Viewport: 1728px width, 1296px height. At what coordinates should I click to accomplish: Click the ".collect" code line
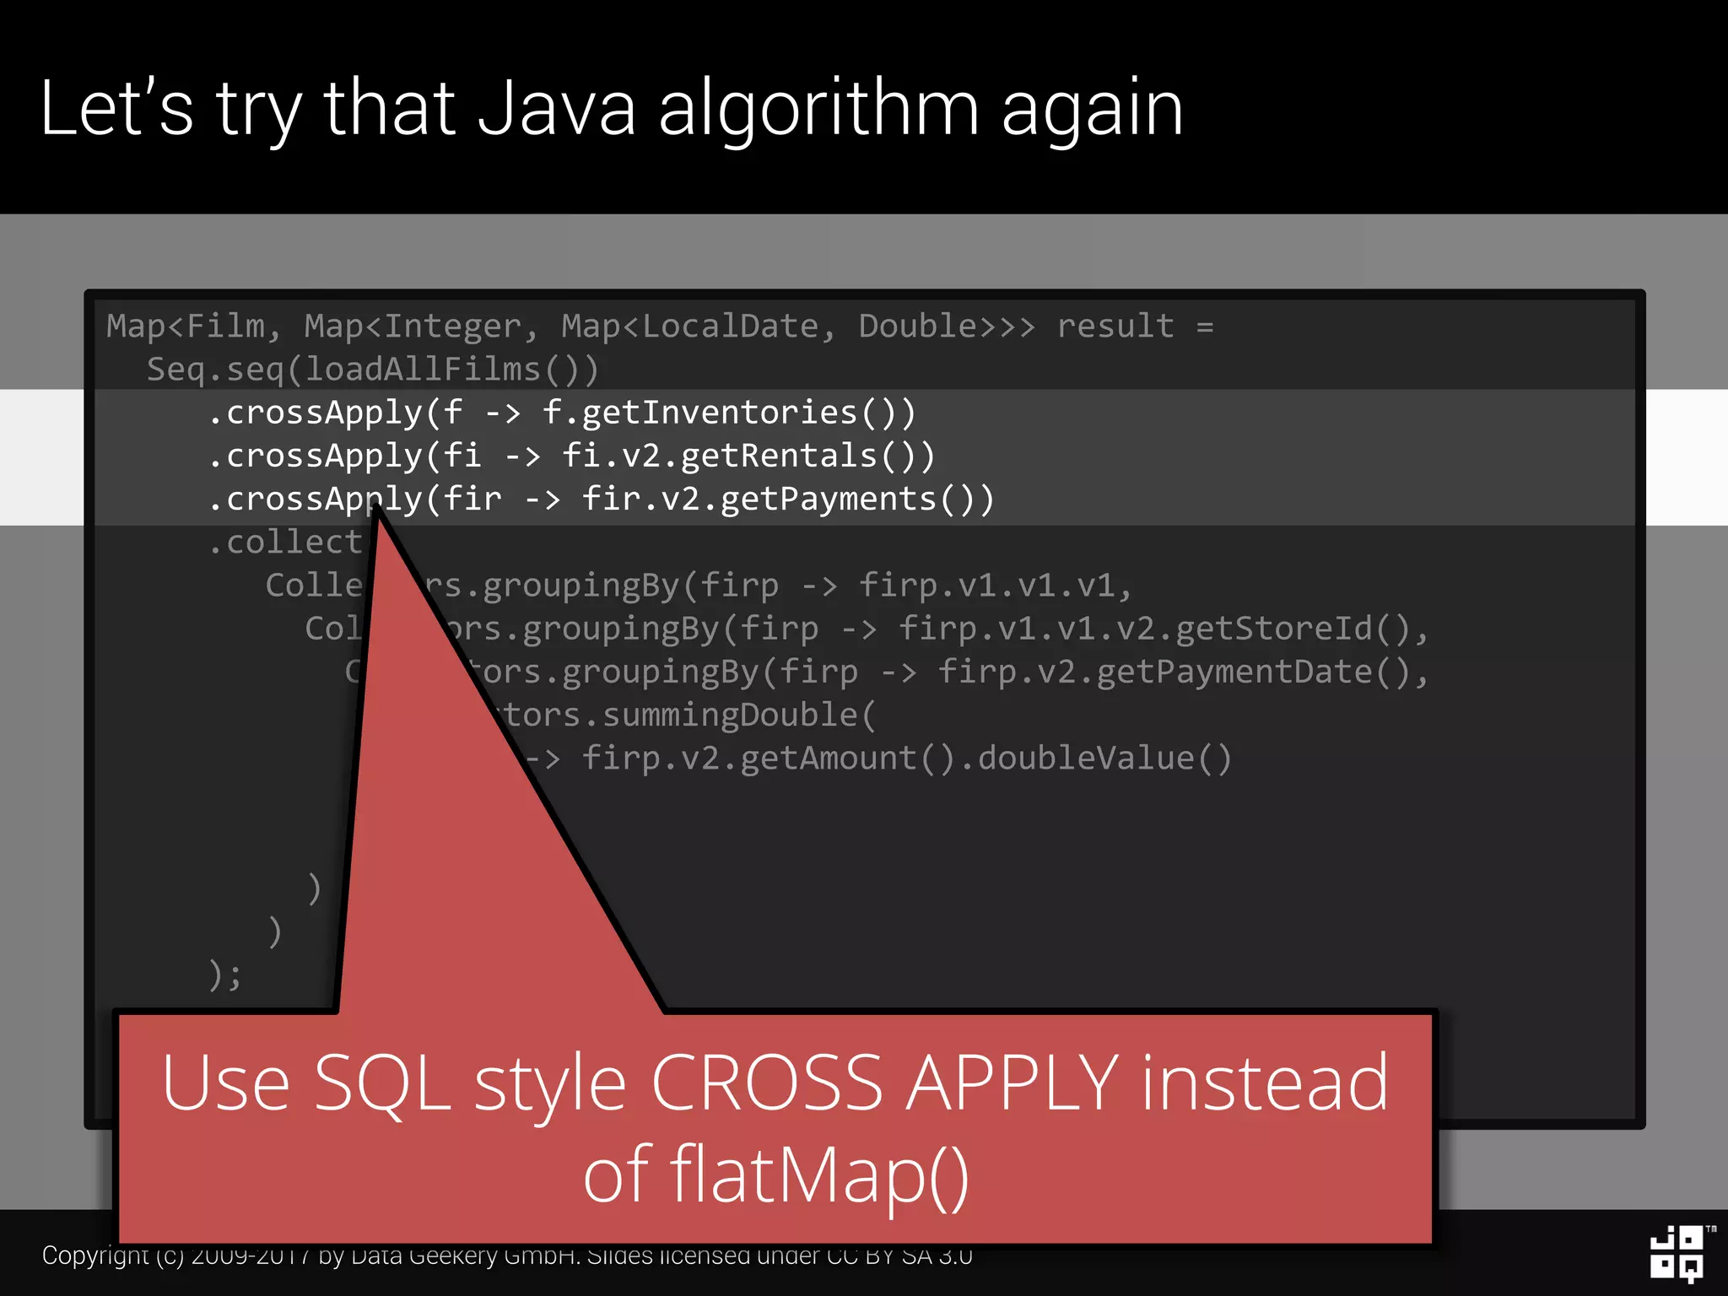[x=285, y=542]
